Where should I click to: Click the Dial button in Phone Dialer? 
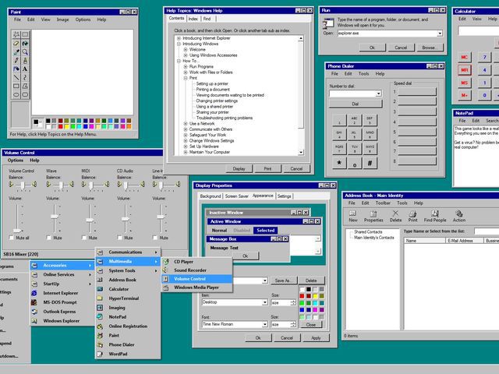pos(356,104)
